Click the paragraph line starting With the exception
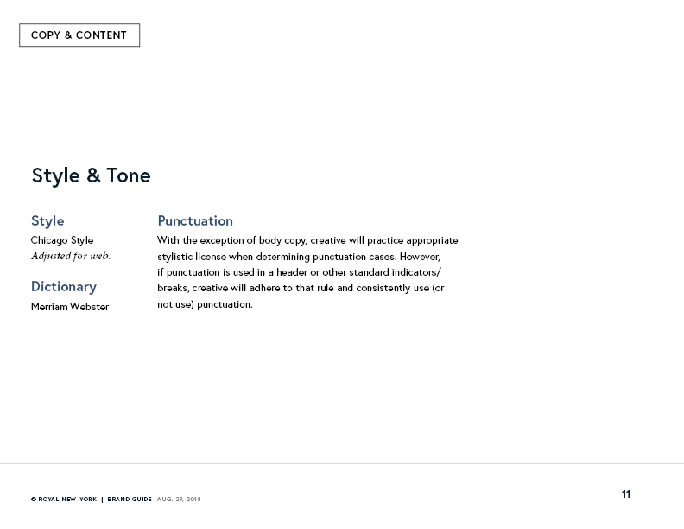 (x=307, y=240)
